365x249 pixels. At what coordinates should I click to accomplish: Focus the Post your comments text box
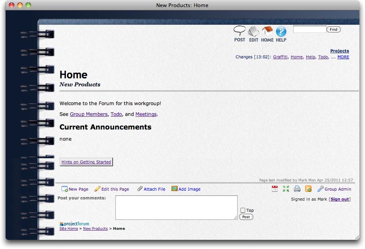pos(177,207)
